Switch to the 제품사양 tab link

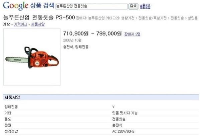[38, 24]
